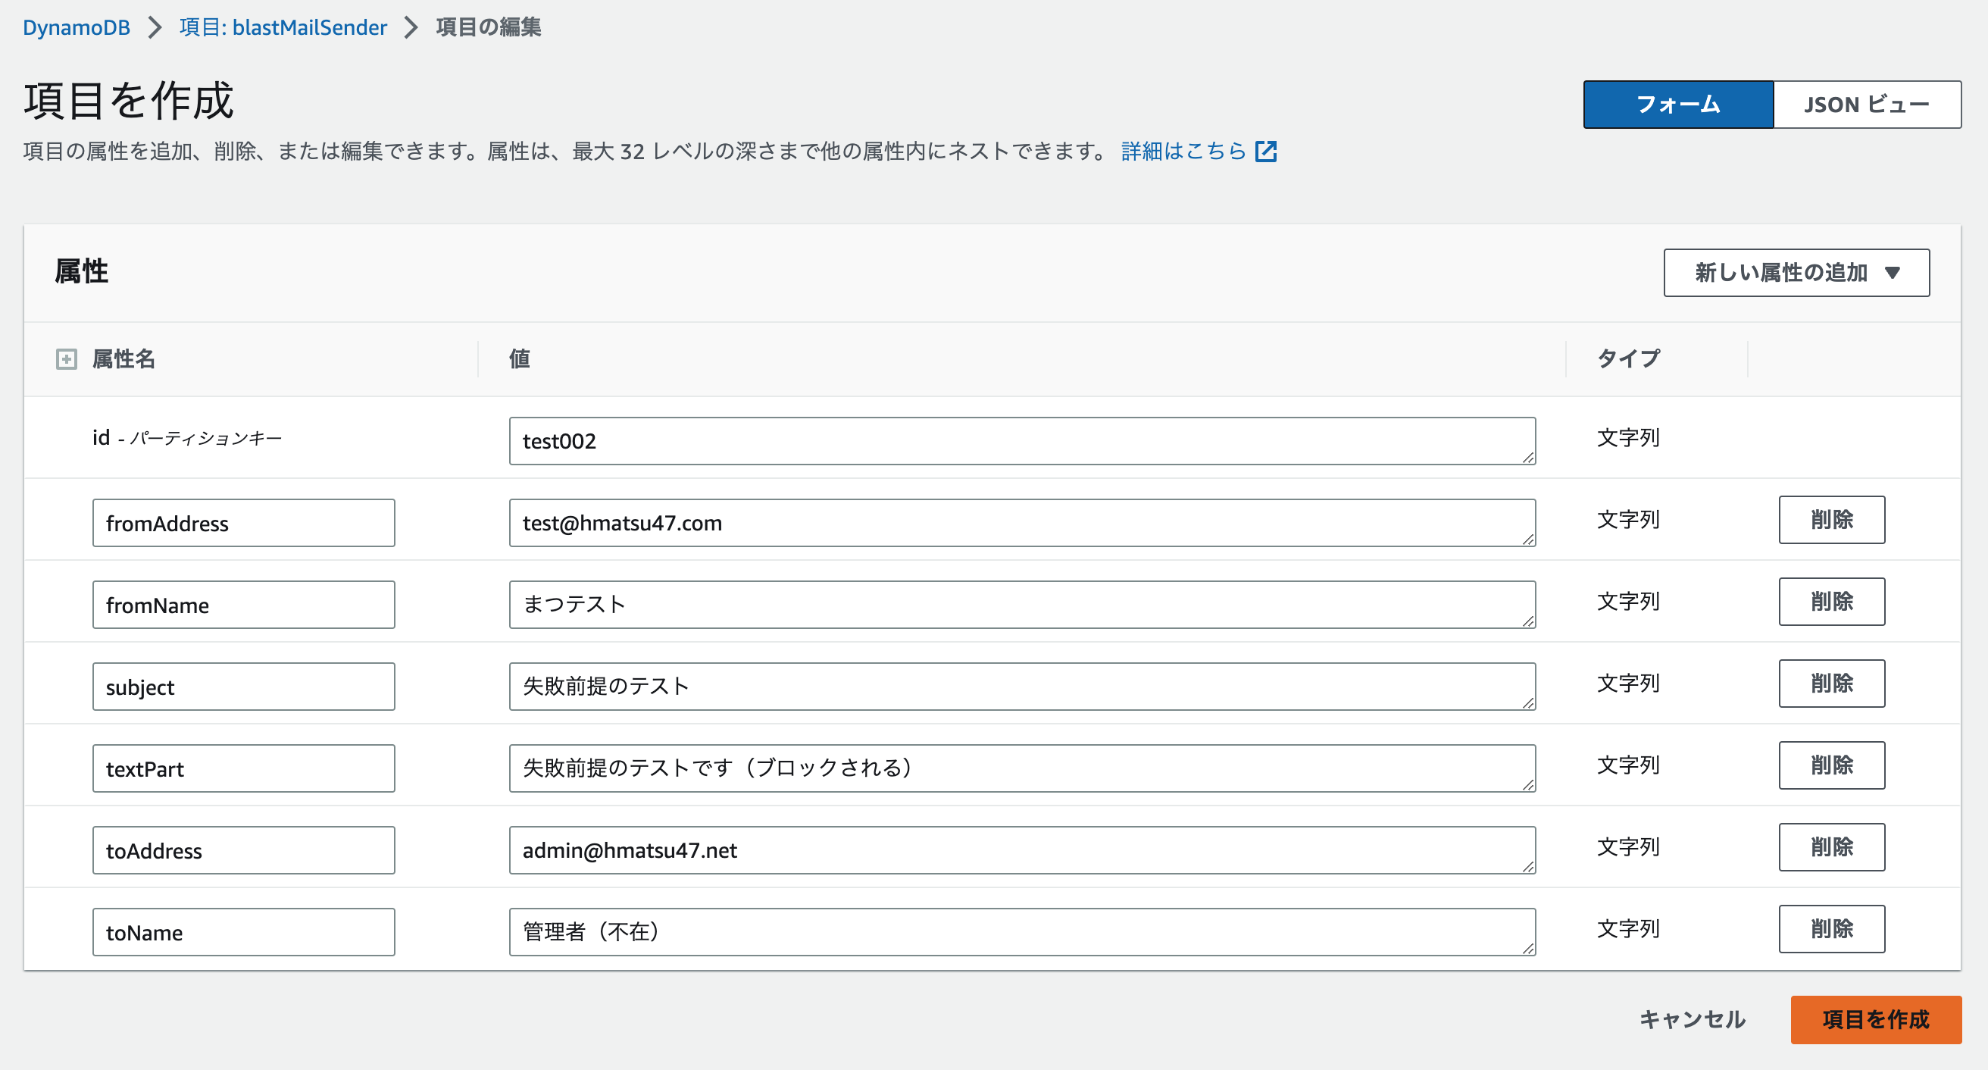Viewport: 1988px width, 1070px height.
Task: Open the 新しい属性の追加 dropdown
Action: pyautogui.click(x=1794, y=272)
